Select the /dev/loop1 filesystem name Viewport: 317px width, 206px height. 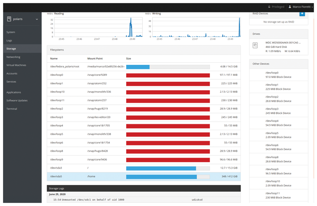pos(57,83)
